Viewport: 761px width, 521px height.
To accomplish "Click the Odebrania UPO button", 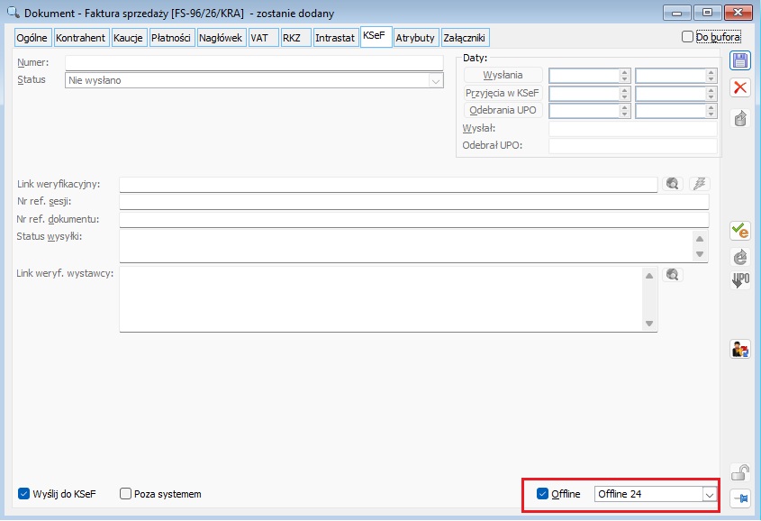I will (x=503, y=111).
